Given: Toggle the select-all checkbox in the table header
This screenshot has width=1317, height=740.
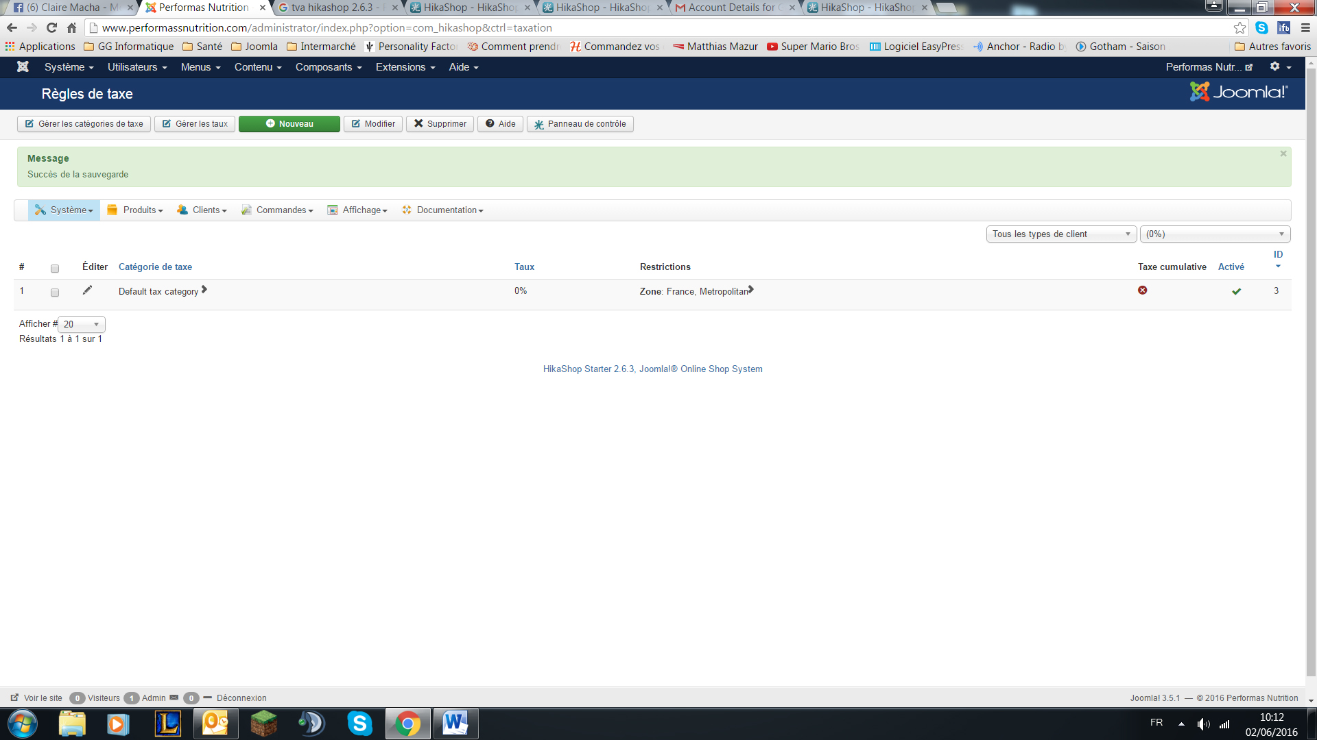Looking at the screenshot, I should point(55,269).
